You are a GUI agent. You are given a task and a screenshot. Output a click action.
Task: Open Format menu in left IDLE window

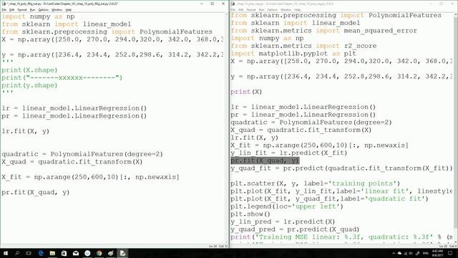pyautogui.click(x=22, y=9)
